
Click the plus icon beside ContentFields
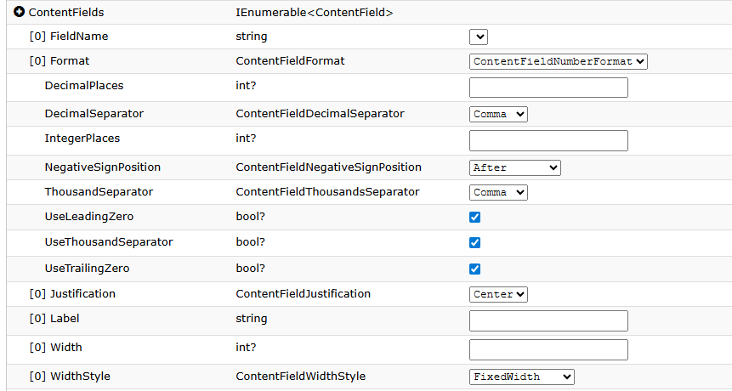[x=20, y=12]
